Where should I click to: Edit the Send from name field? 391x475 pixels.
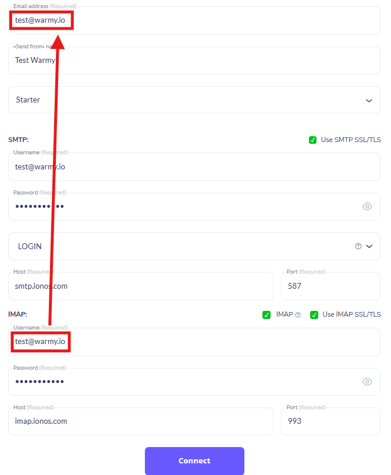click(x=194, y=61)
